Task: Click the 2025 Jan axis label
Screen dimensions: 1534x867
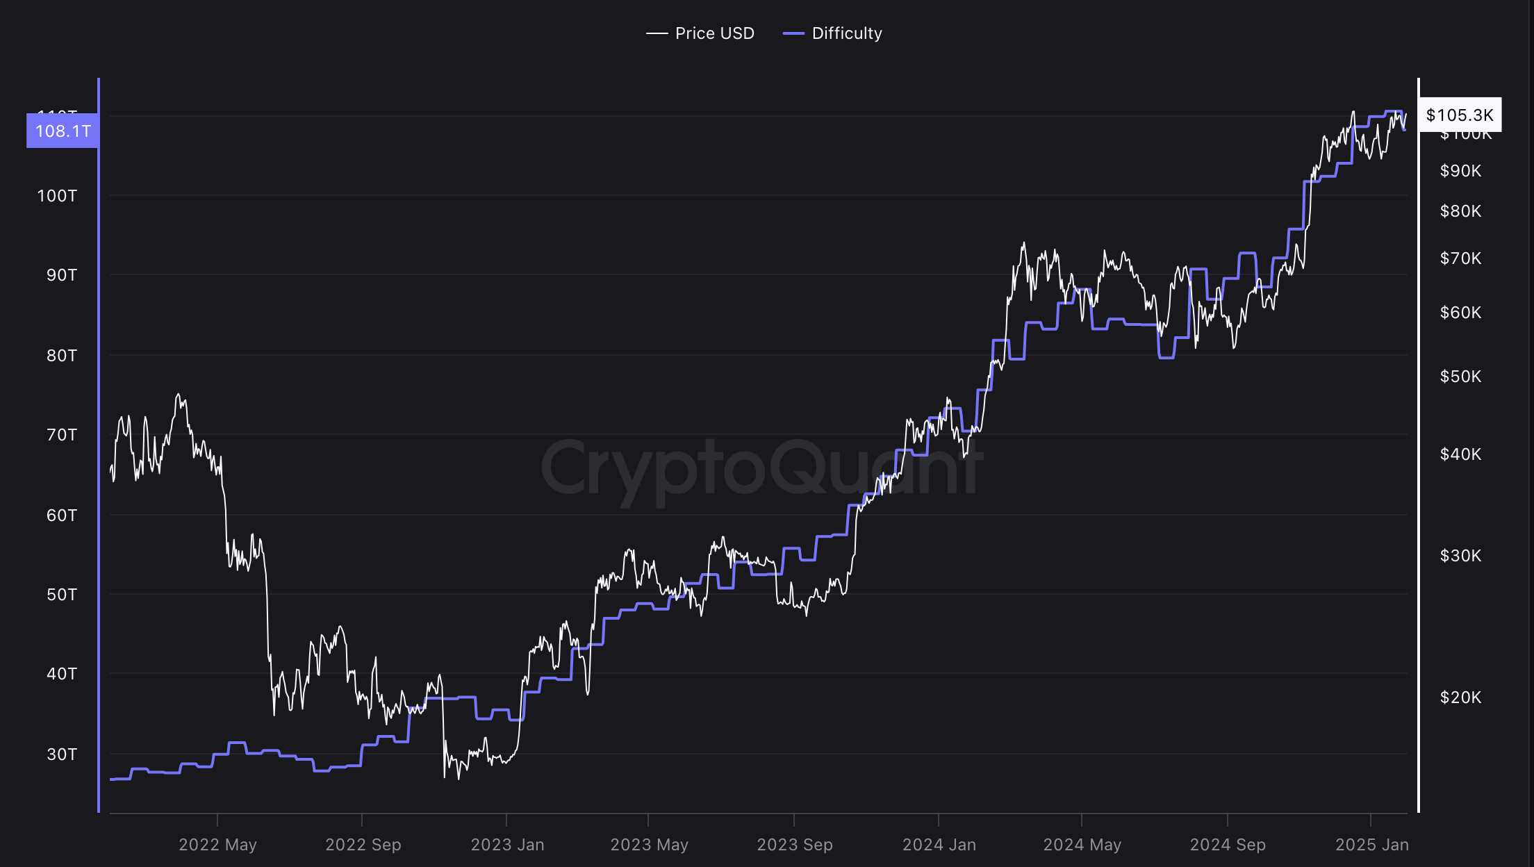Action: click(1371, 845)
